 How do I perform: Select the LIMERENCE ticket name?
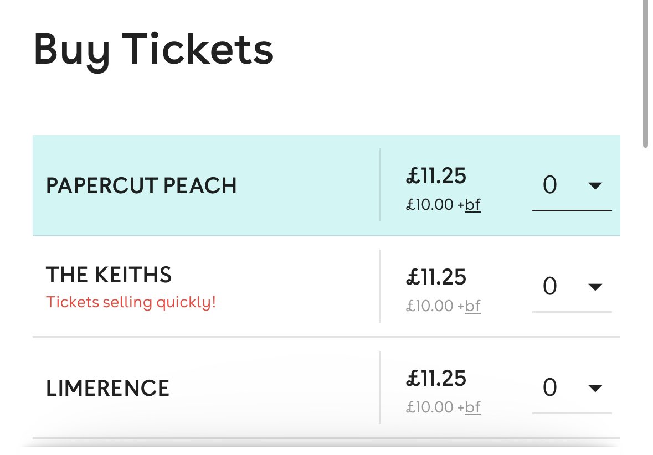click(x=107, y=389)
